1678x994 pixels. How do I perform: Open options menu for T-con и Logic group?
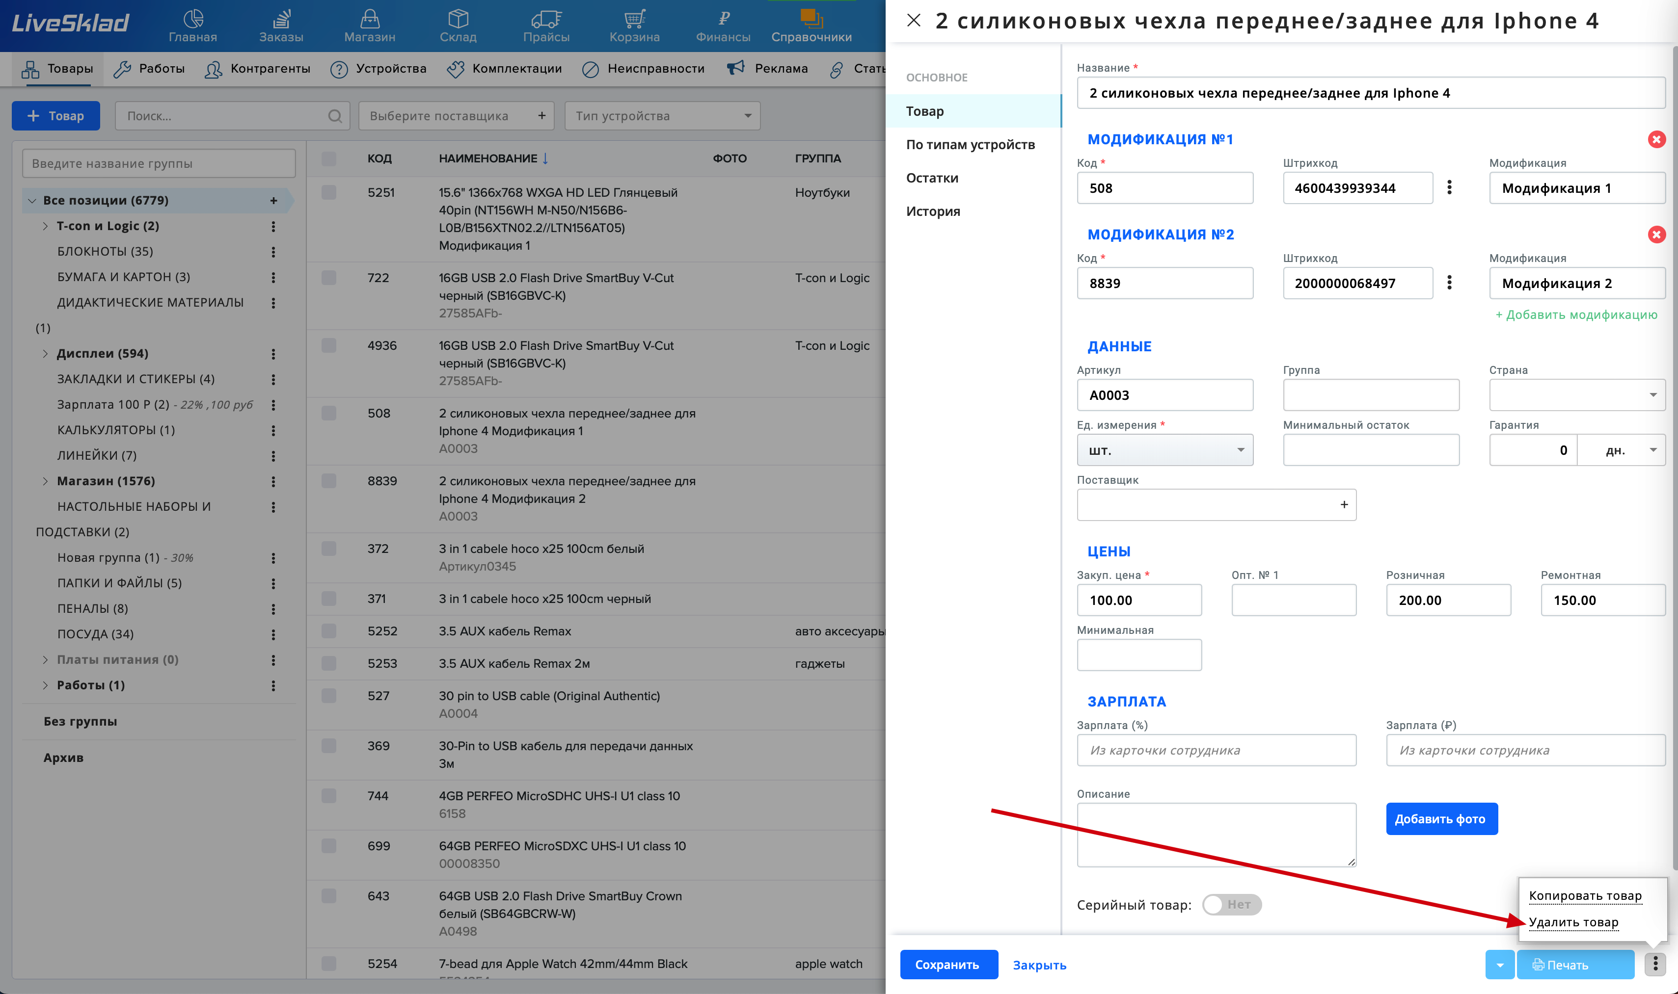point(273,226)
